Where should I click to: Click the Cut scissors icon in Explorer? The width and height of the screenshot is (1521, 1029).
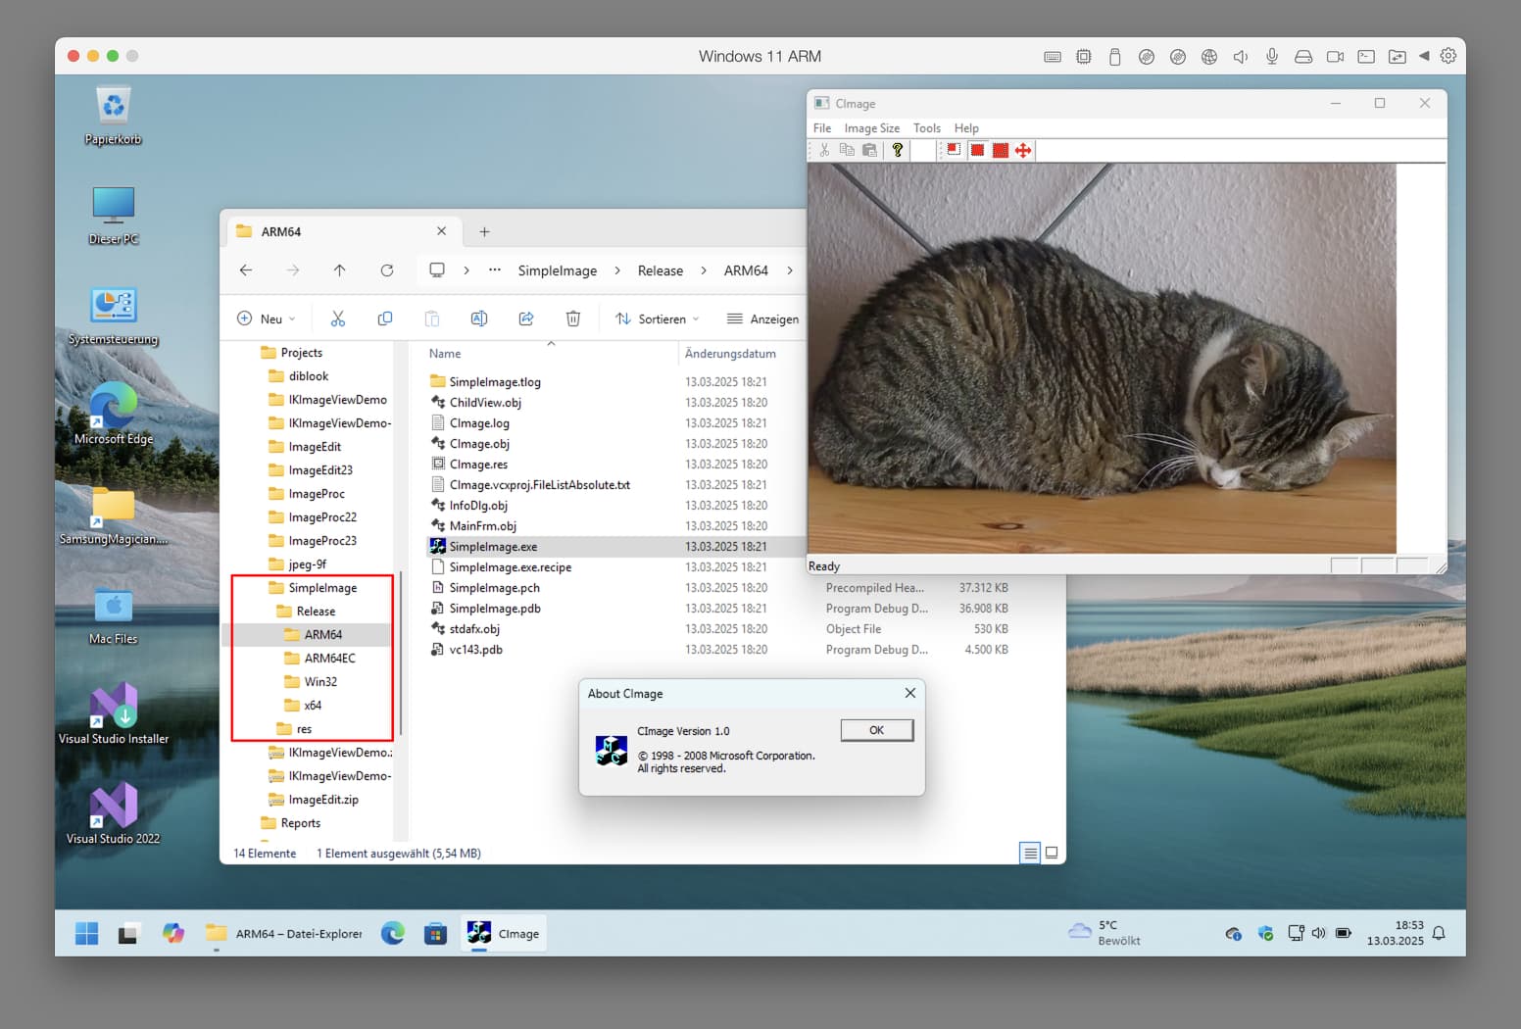(338, 318)
